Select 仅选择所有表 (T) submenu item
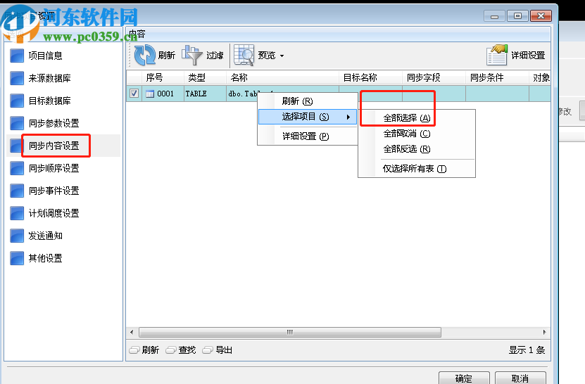 pyautogui.click(x=417, y=169)
